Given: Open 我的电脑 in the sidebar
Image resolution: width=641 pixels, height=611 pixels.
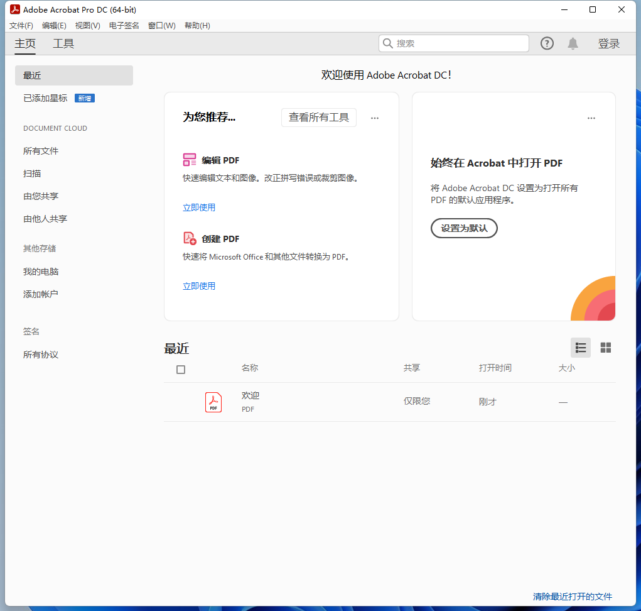Looking at the screenshot, I should [x=41, y=272].
